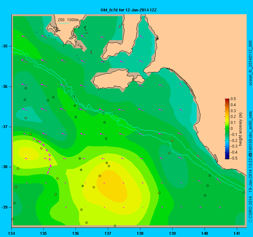Click the "-35" latitude axis label
253x237 pixels.
[4, 46]
